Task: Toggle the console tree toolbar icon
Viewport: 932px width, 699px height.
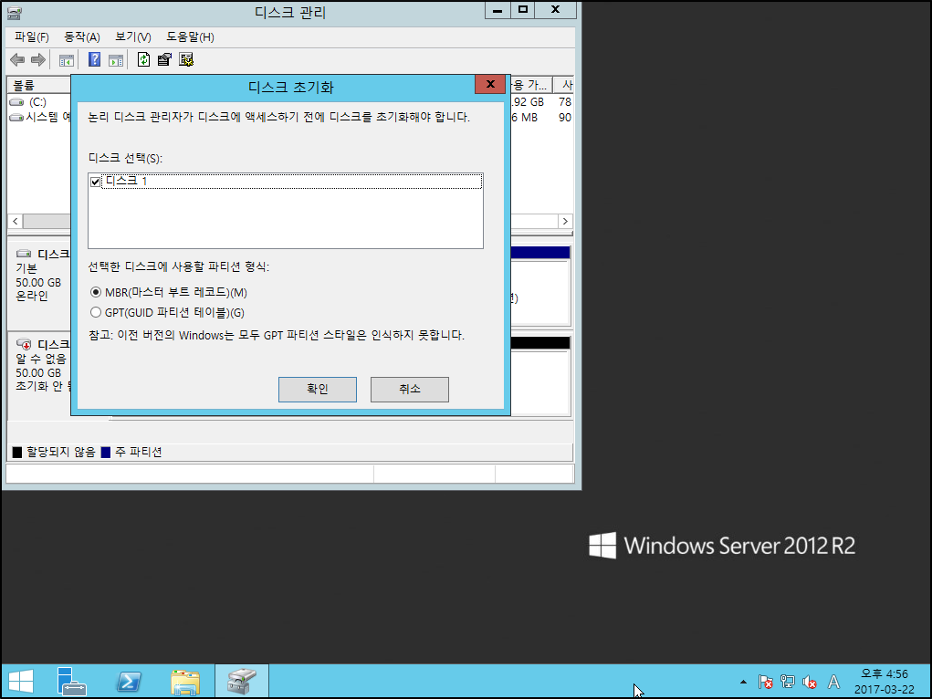Action: [67, 60]
